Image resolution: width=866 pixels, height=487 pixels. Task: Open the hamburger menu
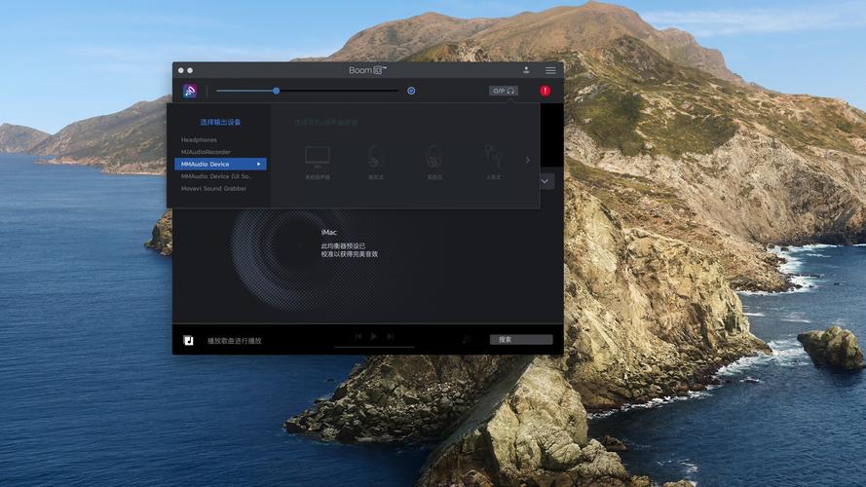[x=550, y=70]
